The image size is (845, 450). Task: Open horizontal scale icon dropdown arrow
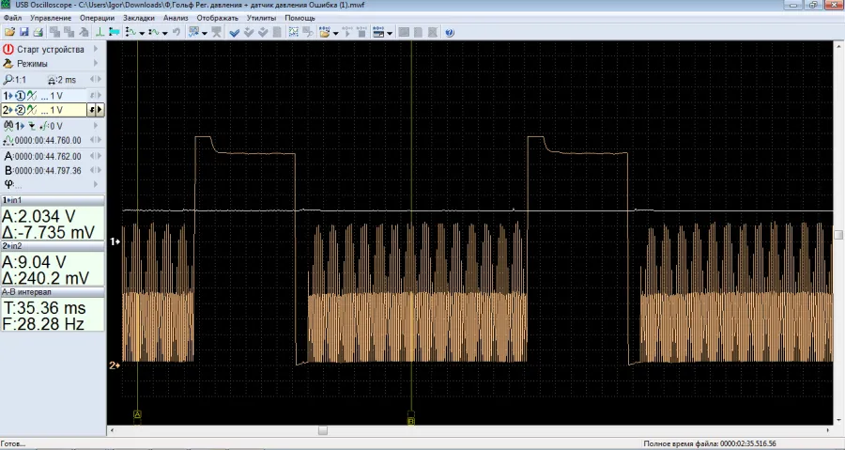(164, 34)
